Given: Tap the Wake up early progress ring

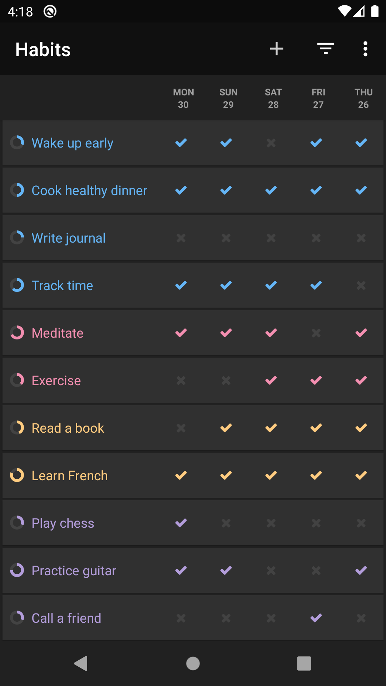Looking at the screenshot, I should coord(17,143).
